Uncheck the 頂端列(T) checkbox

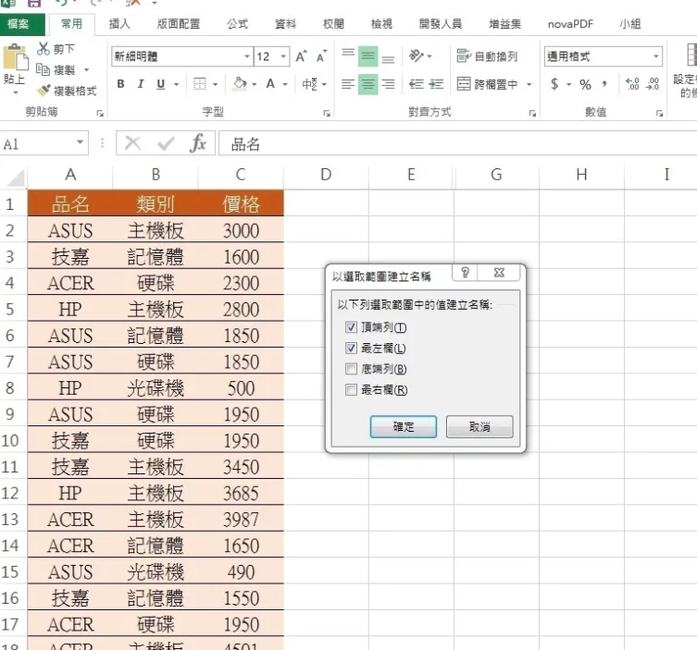351,327
